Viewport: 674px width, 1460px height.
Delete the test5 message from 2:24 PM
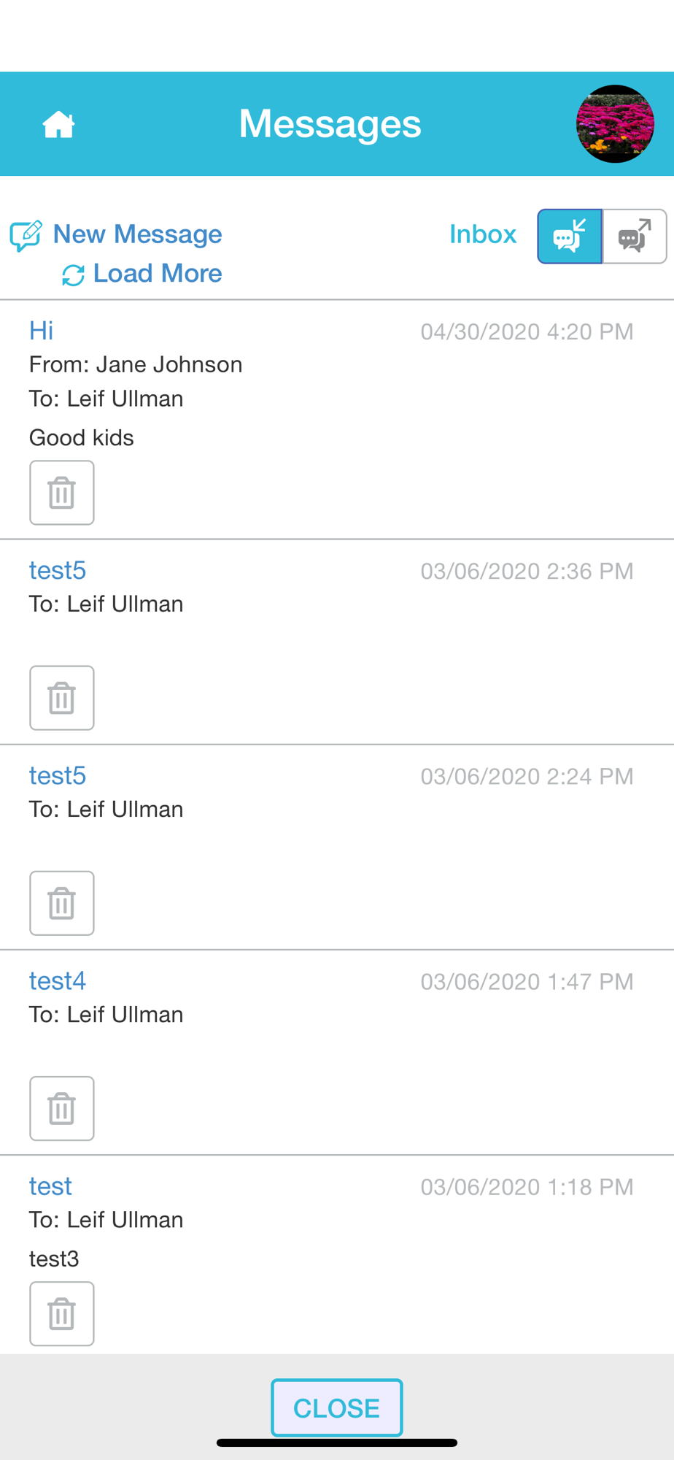[x=62, y=903]
